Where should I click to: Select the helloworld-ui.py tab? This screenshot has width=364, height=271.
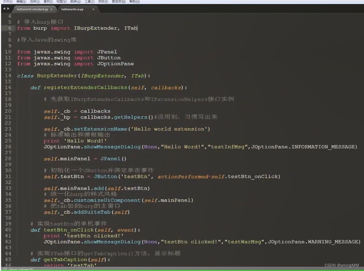72,9
